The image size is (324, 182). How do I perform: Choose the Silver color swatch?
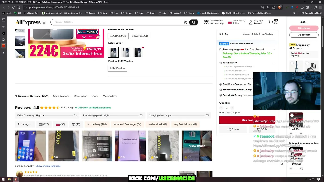click(113, 52)
